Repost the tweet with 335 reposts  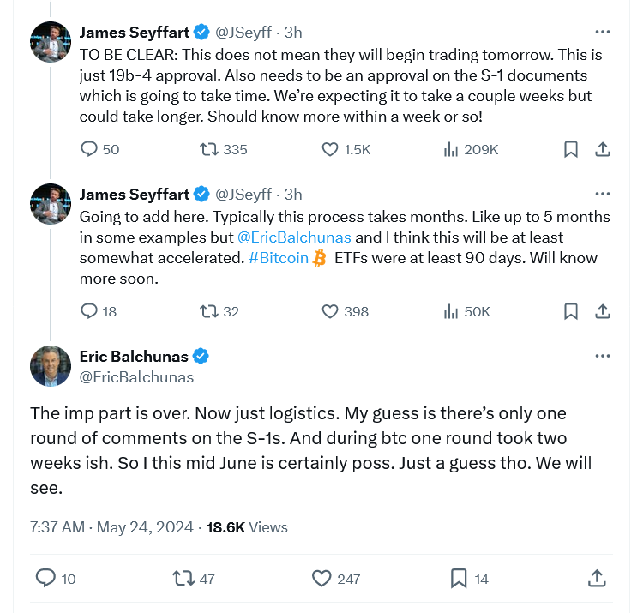click(207, 149)
